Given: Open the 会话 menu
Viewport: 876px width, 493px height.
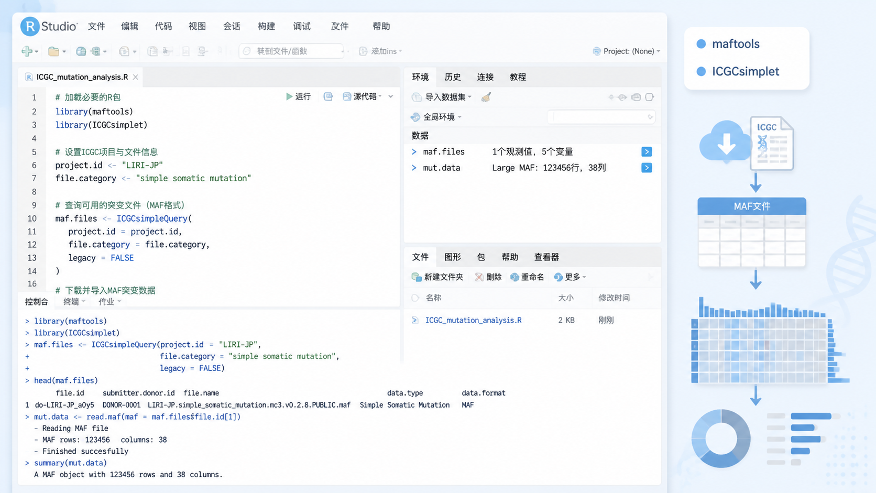Looking at the screenshot, I should 232,26.
